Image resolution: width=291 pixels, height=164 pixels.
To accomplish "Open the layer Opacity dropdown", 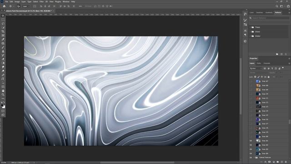I will [280, 73].
